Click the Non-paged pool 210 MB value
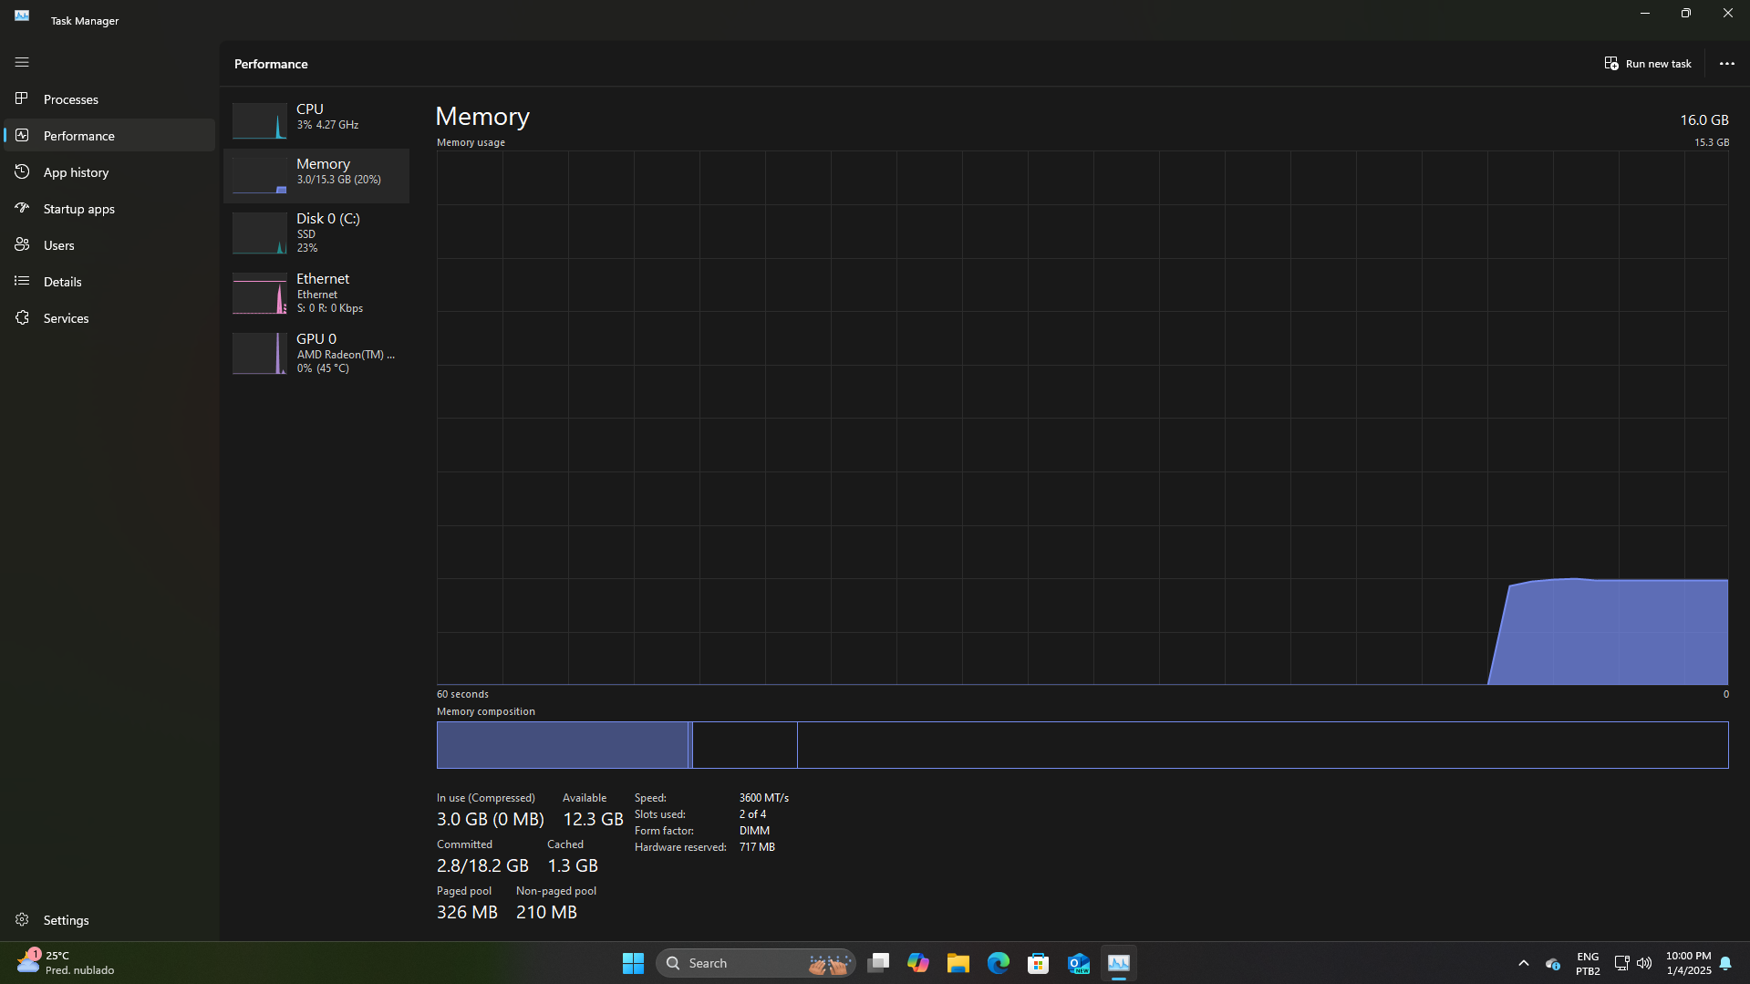 click(x=546, y=912)
